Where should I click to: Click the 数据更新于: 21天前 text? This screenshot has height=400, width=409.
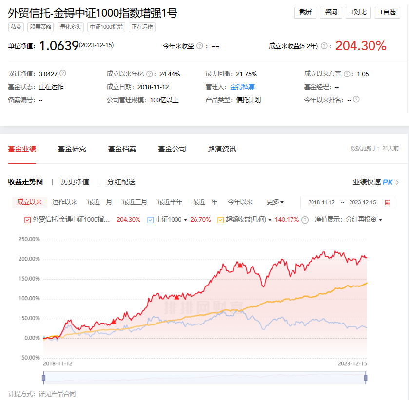(374, 149)
